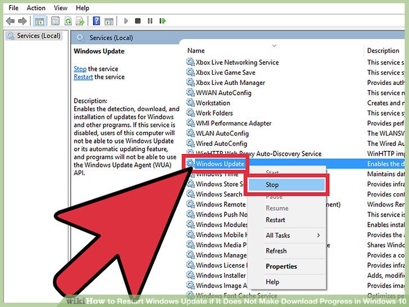This screenshot has height=307, width=409.
Task: Choose Stop in the context menu
Action: pyautogui.click(x=287, y=184)
